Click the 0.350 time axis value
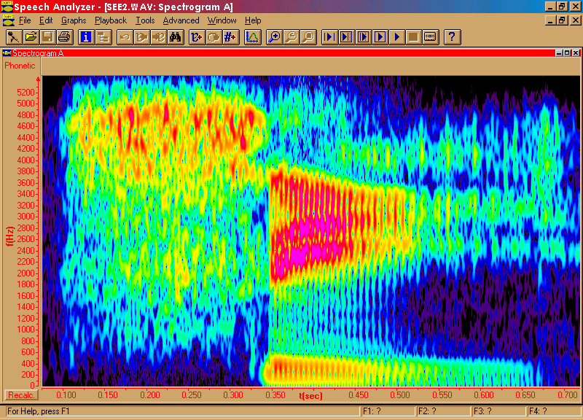This screenshot has height=420, width=583. (275, 395)
